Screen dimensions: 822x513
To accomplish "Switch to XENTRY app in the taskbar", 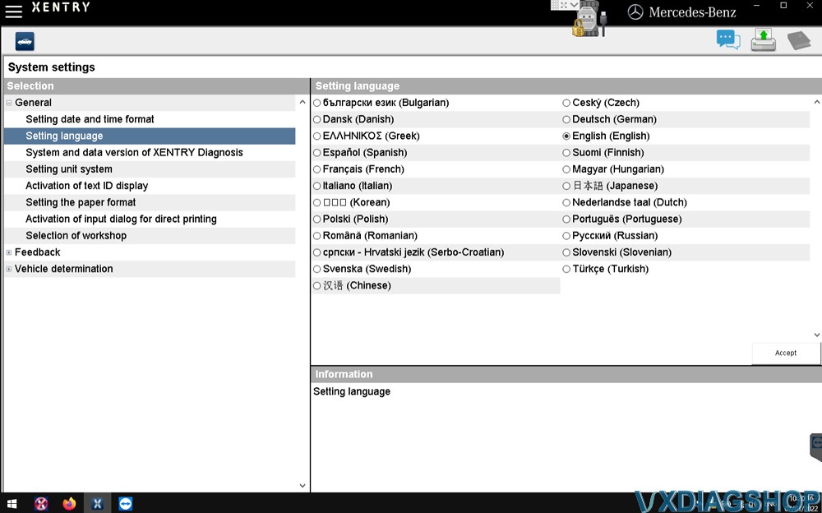I will click(97, 504).
